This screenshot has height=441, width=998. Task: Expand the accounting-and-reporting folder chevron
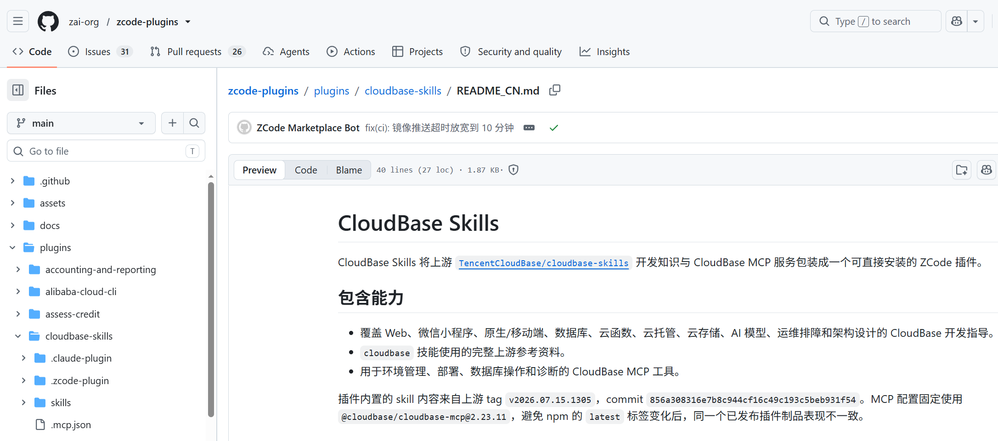18,269
